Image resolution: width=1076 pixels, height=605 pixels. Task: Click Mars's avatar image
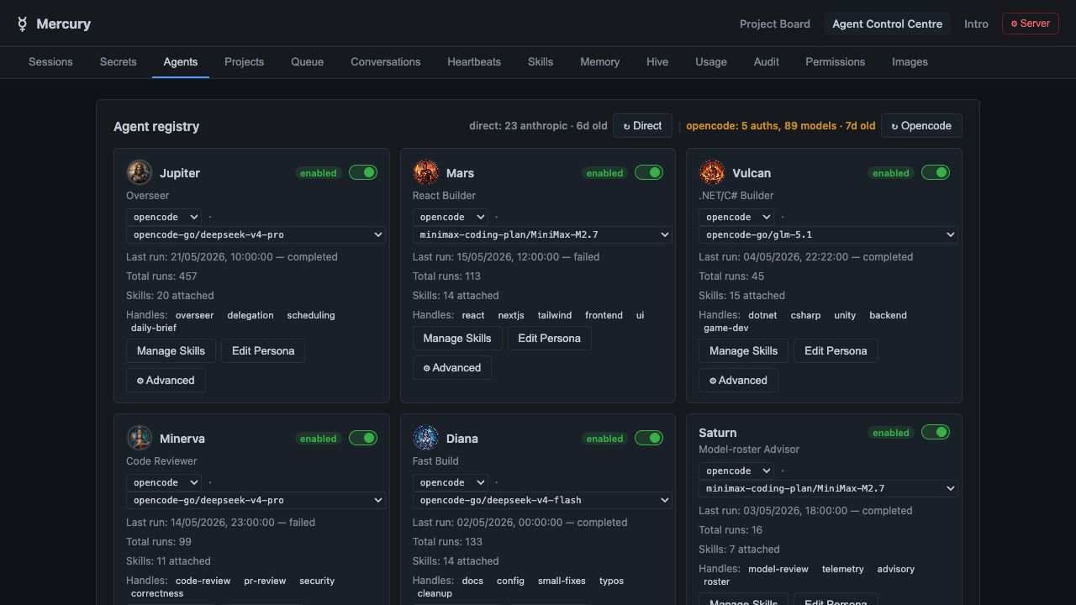[x=425, y=172]
